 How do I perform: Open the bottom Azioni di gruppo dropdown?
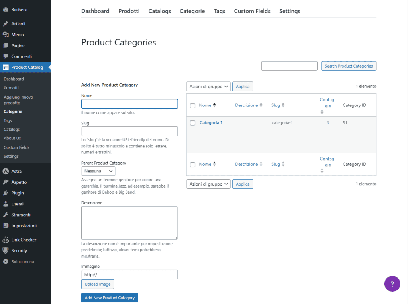click(208, 184)
